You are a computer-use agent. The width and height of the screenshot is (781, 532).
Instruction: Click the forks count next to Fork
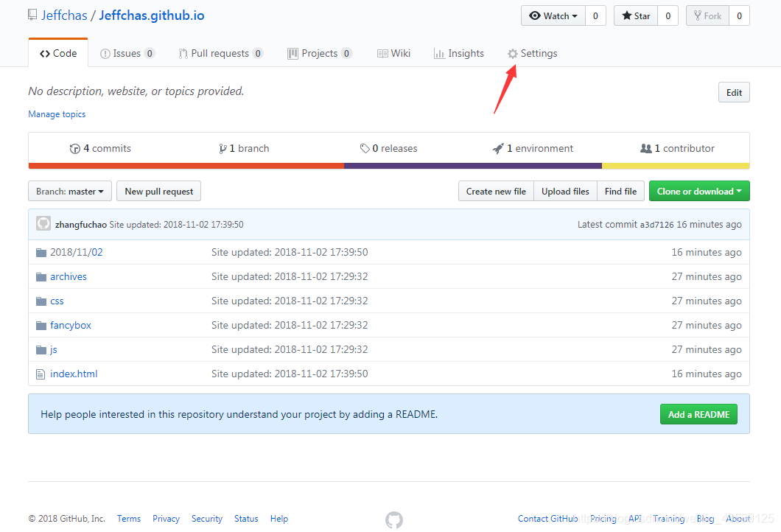coord(739,16)
